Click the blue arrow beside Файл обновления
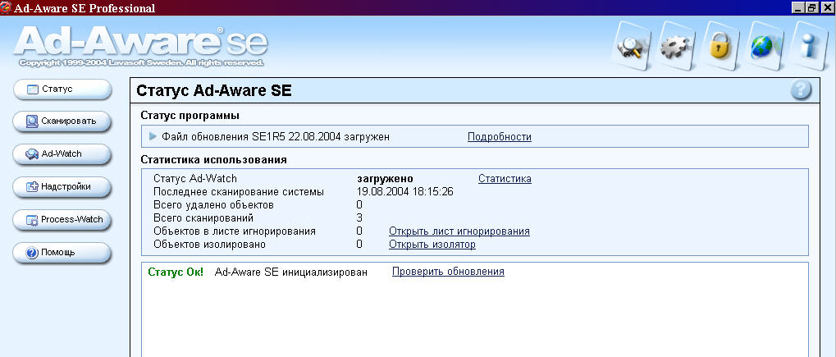The image size is (836, 357). (x=153, y=136)
